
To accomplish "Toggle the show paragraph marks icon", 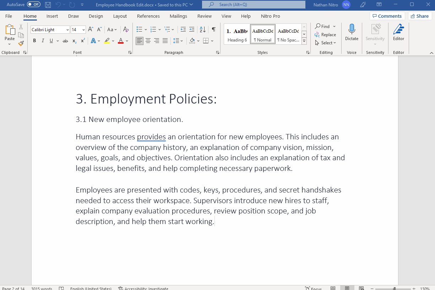I will [x=213, y=29].
